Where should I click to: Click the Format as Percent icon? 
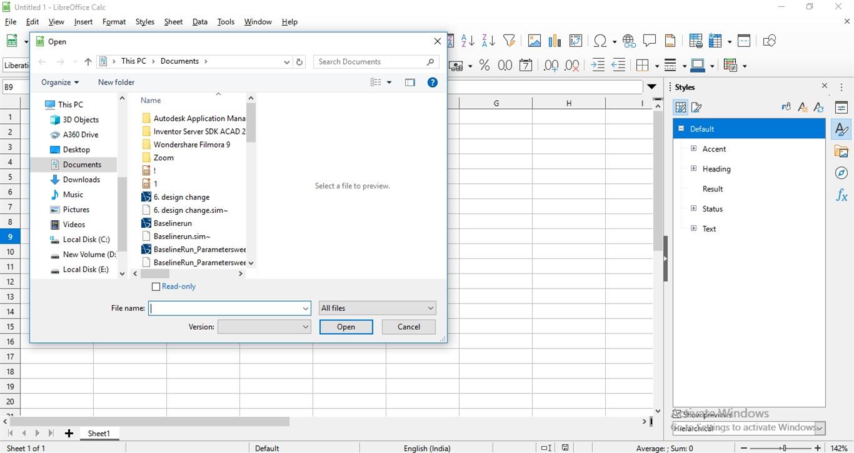(484, 65)
